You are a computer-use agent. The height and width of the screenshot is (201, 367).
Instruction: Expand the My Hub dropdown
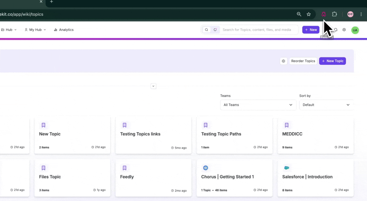(35, 30)
